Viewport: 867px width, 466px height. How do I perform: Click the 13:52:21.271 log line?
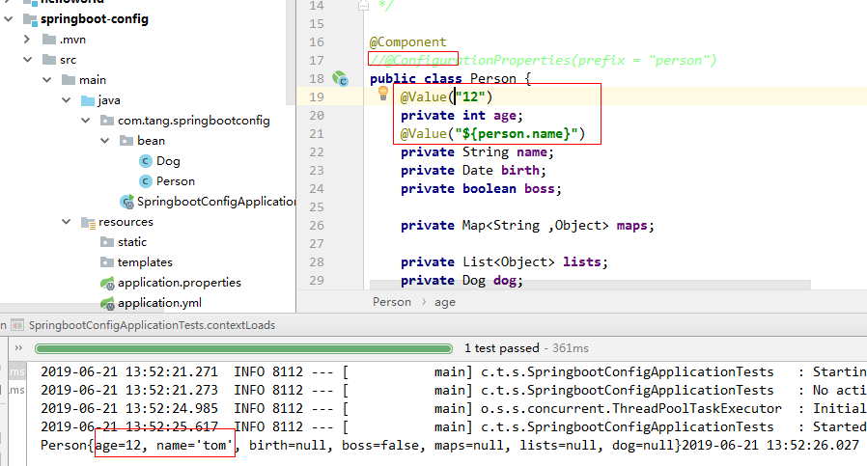pos(454,372)
